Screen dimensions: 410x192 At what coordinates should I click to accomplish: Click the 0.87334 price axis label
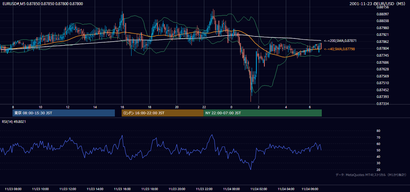click(382, 104)
